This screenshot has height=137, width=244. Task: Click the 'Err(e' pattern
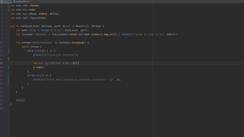point(31,75)
